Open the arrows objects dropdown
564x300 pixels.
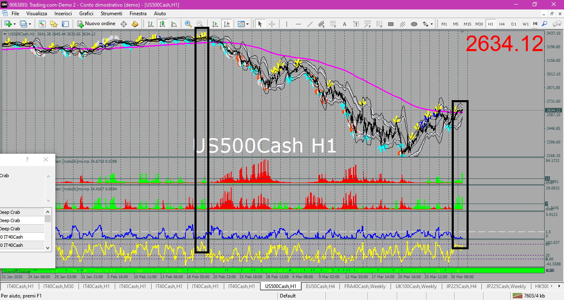click(428, 24)
